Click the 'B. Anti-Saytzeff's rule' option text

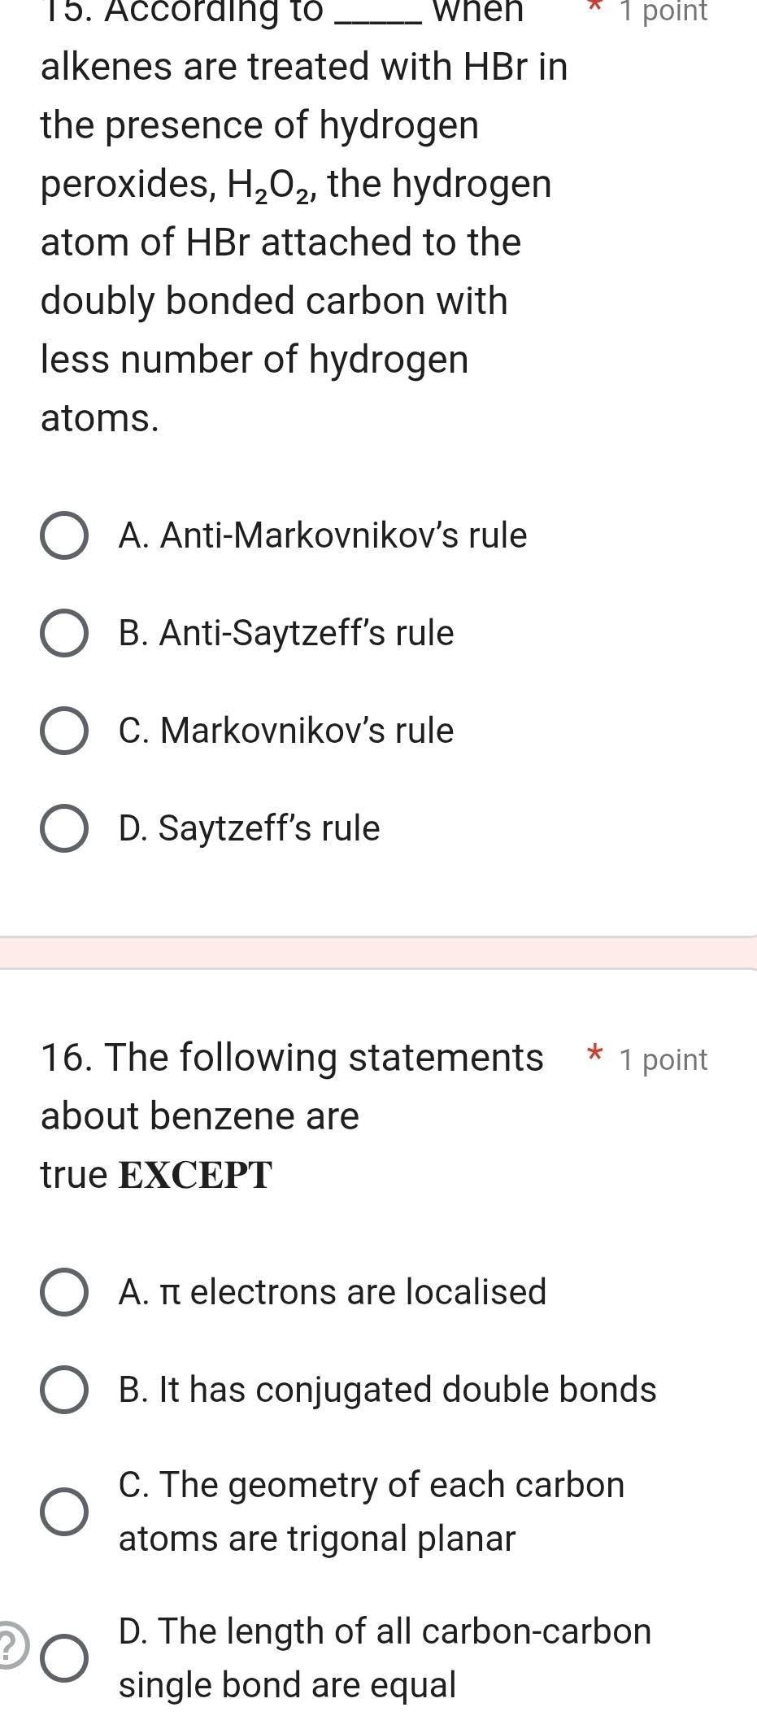[x=286, y=633]
